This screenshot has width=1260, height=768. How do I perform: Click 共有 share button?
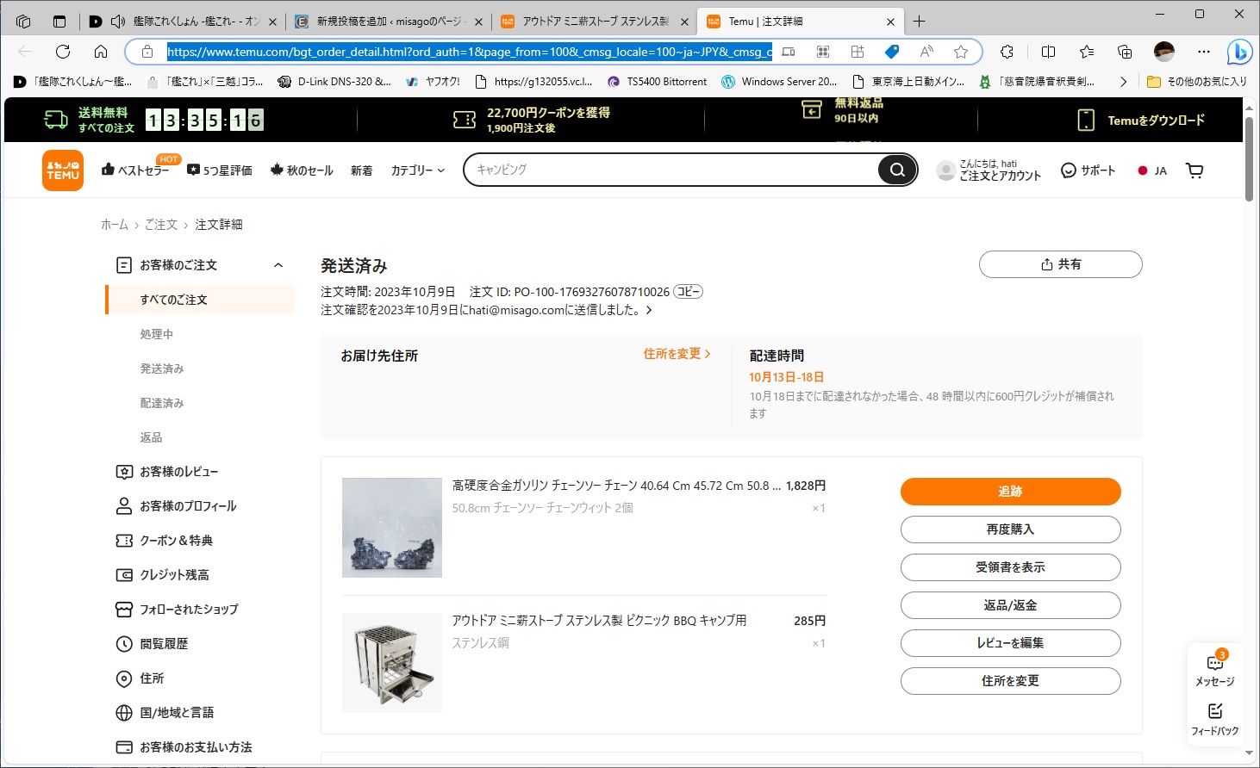coord(1060,264)
